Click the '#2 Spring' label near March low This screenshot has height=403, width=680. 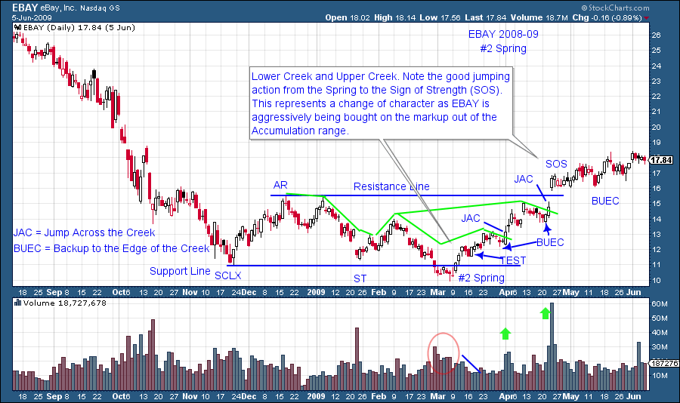click(481, 278)
